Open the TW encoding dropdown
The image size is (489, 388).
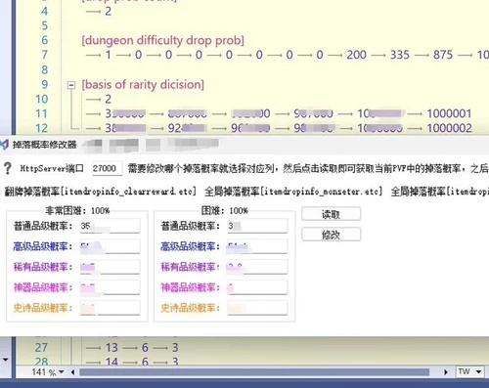(x=478, y=371)
